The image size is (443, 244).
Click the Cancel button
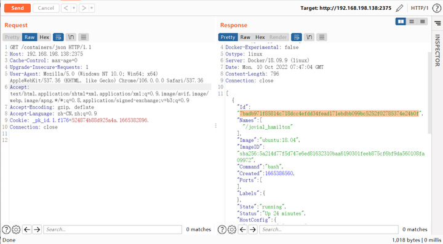46,8
